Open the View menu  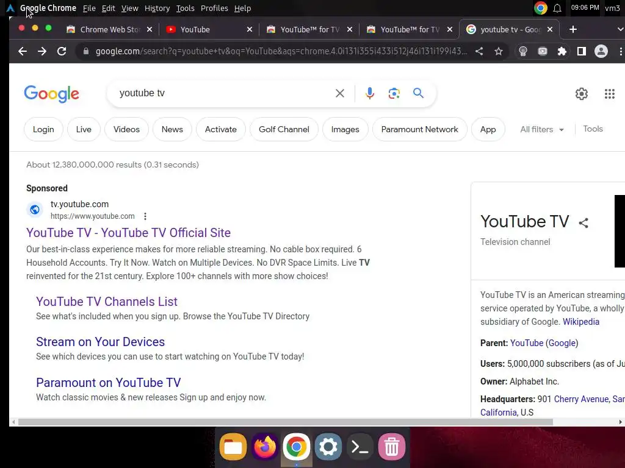coord(130,9)
